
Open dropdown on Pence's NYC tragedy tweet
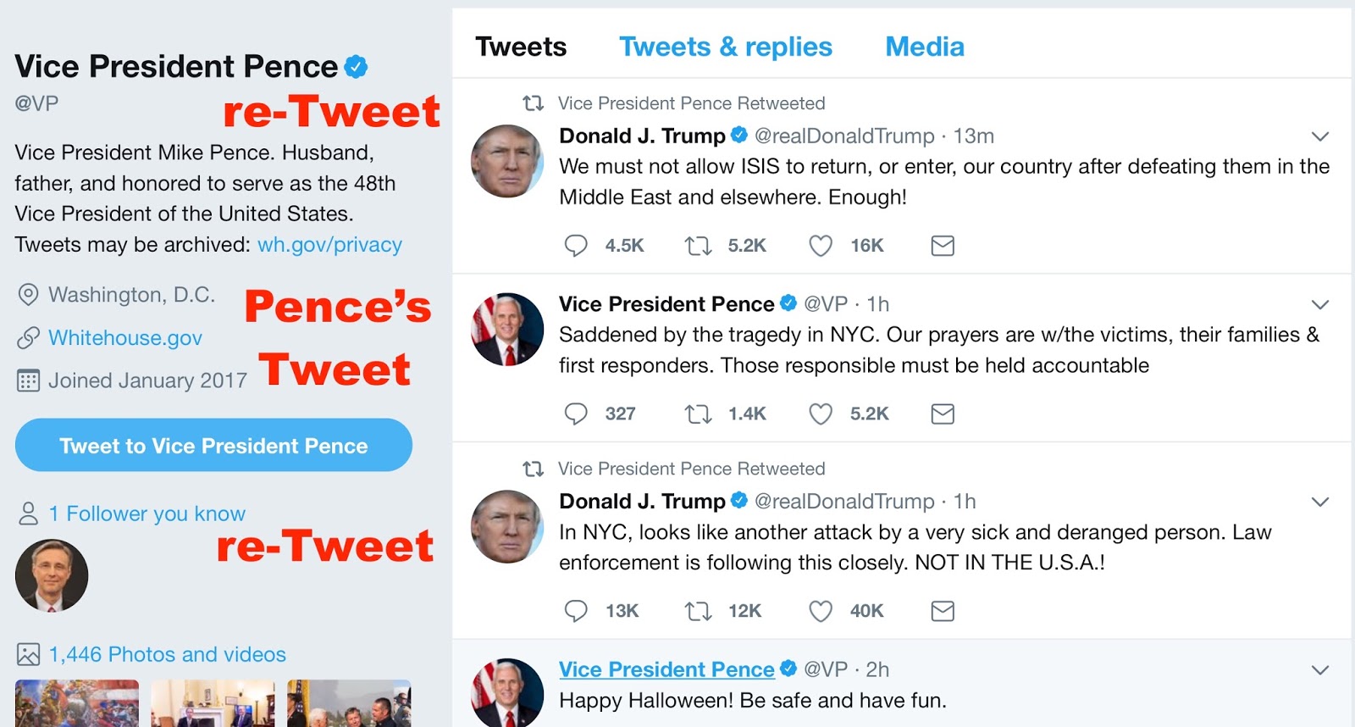1319,304
